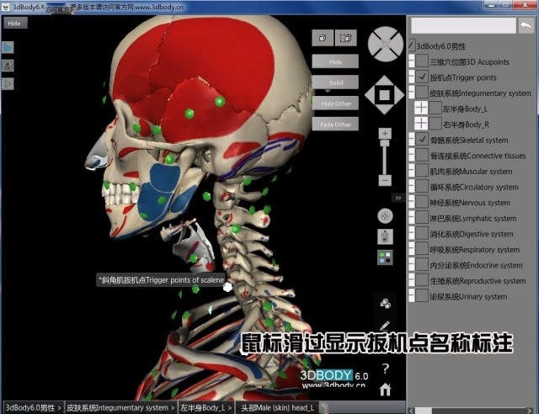Image resolution: width=539 pixels, height=414 pixels.
Task: Click the zoom in plus button
Action: click(x=385, y=133)
